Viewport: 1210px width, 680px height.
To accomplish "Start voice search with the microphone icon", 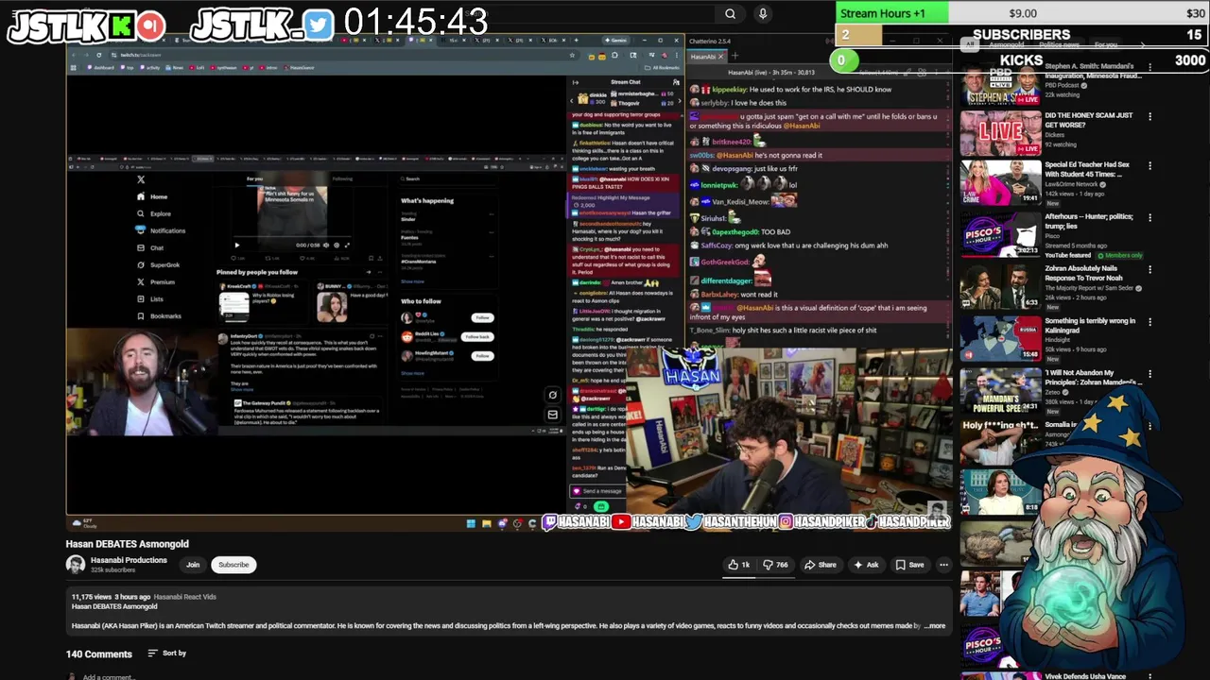I will (762, 13).
